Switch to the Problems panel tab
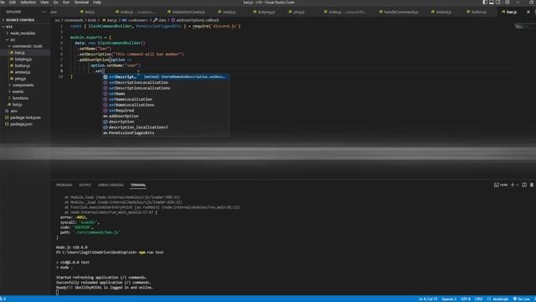The width and height of the screenshot is (536, 302). tap(64, 185)
